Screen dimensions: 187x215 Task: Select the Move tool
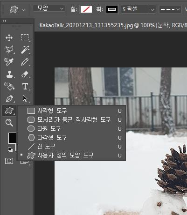(9, 38)
